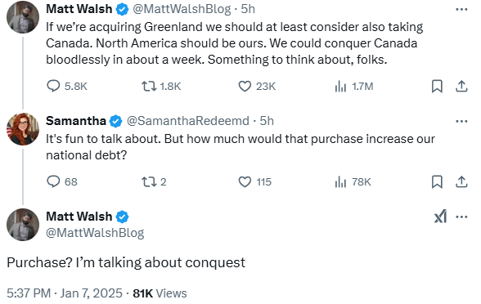Open the 5:37 PM Jan 7, 2025 timestamp
Image resolution: width=481 pixels, height=304 pixels.
[65, 293]
